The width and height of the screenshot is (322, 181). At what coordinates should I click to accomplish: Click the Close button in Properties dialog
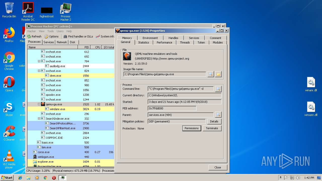218,167
